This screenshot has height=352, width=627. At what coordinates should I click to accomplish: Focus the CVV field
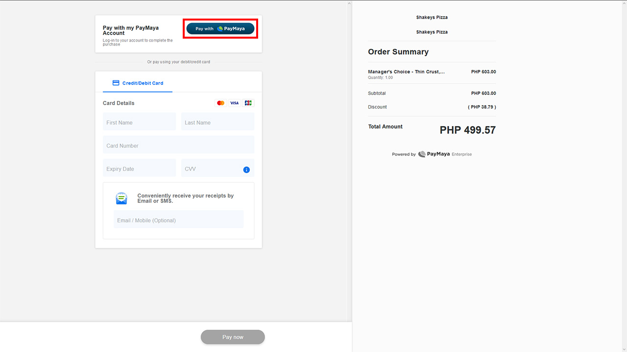point(217,168)
